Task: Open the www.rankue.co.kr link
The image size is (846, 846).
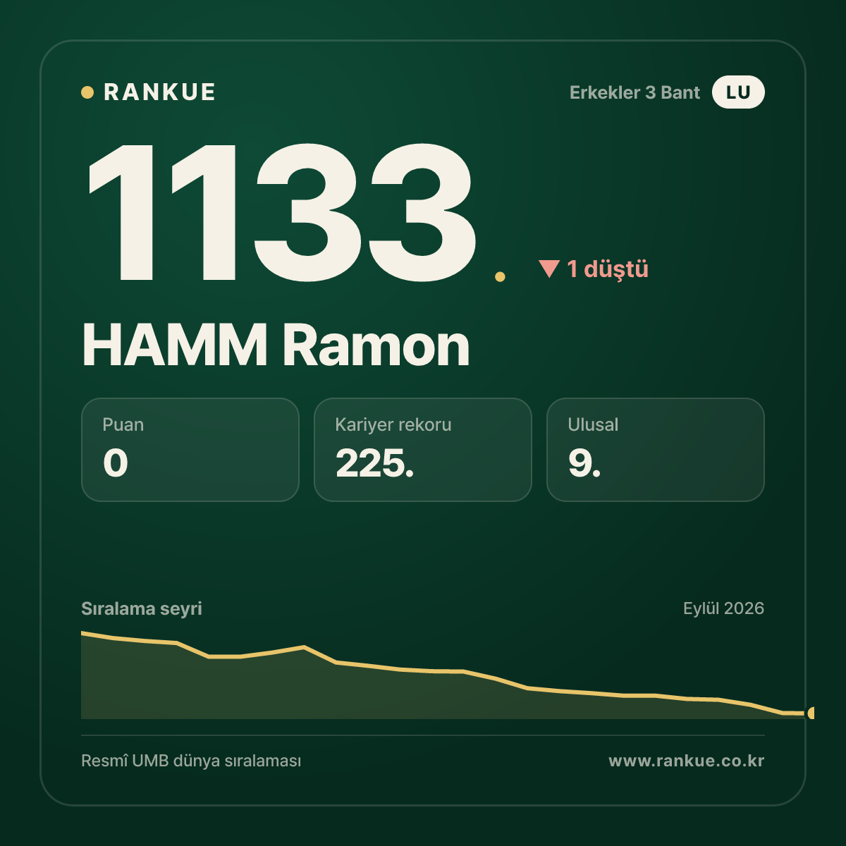Action: (x=687, y=761)
